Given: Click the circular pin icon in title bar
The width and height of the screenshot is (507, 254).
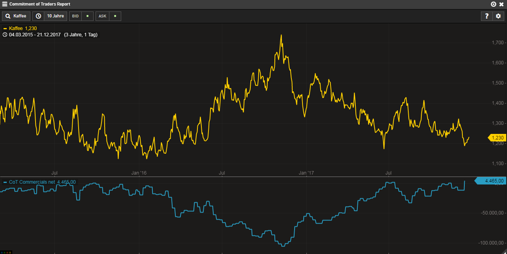Looking at the screenshot, I should pyautogui.click(x=493, y=4).
